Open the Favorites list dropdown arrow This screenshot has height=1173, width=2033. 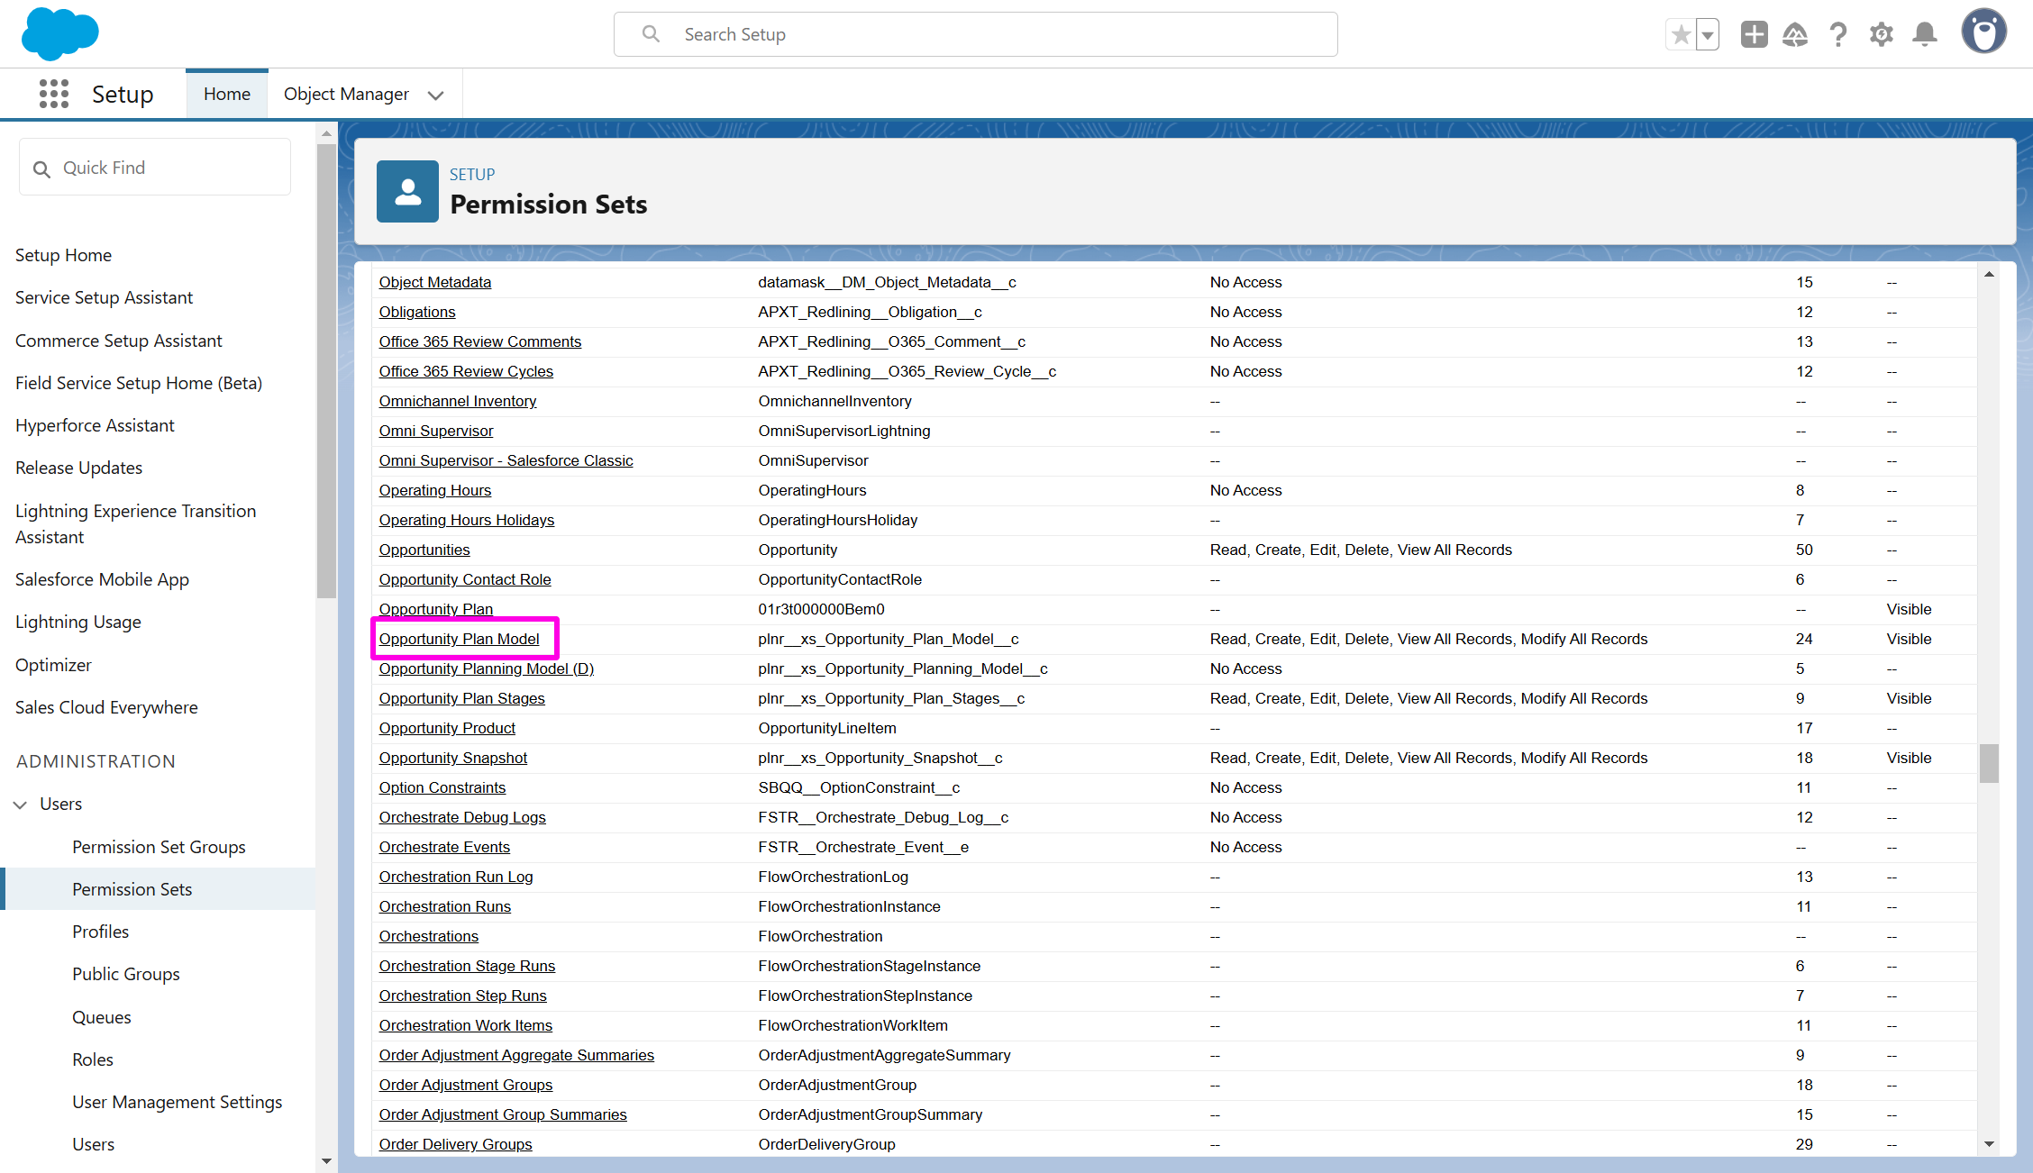click(x=1708, y=35)
